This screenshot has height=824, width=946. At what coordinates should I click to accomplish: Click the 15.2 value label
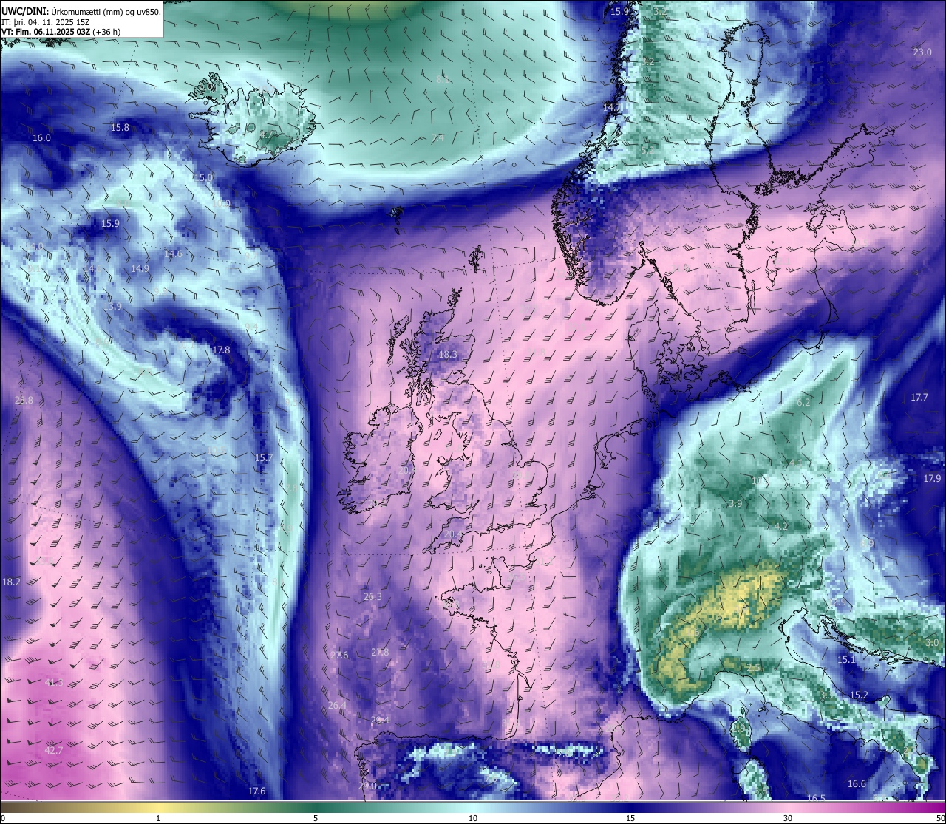859,695
